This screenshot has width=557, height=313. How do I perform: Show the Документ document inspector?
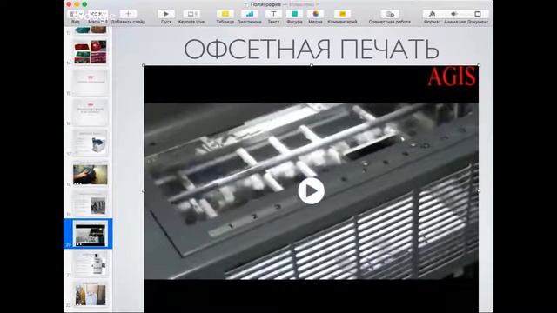[478, 14]
